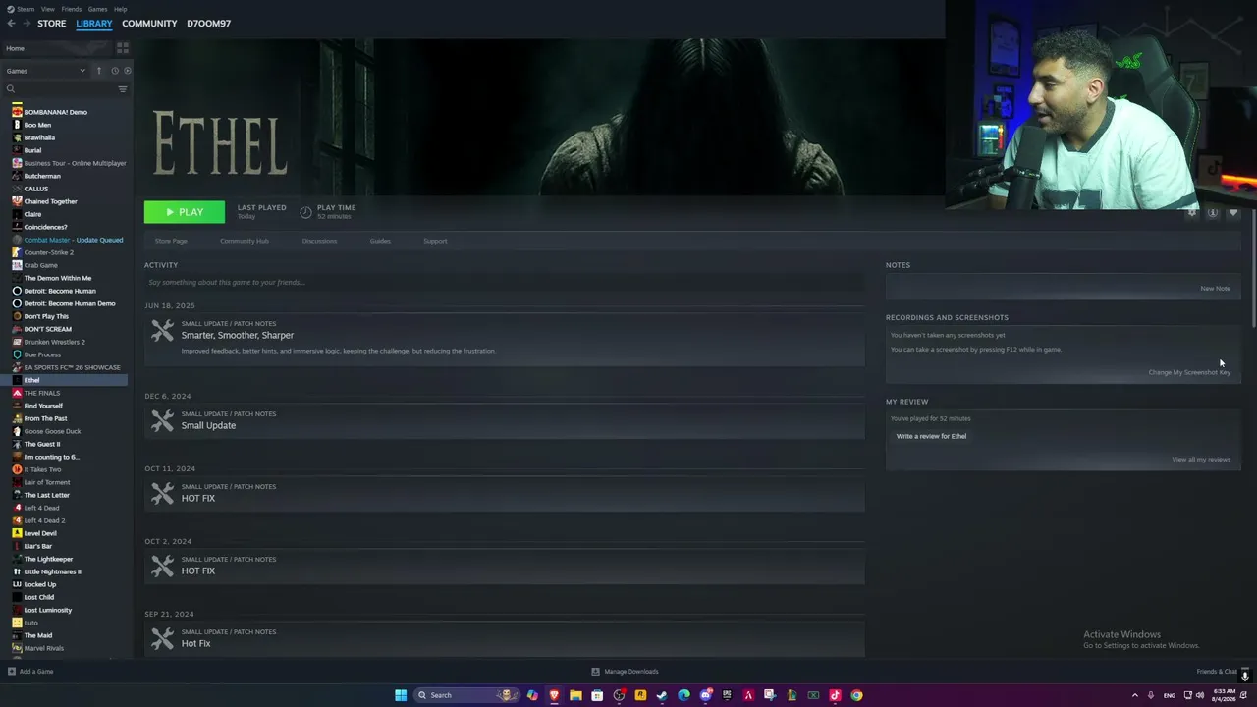The image size is (1257, 707).
Task: Open the Games menu
Action: coord(97,9)
